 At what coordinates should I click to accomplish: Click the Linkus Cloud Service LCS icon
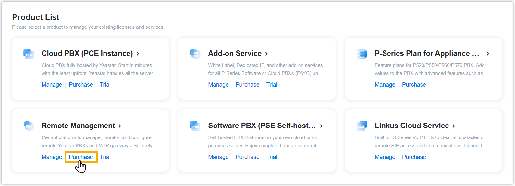pyautogui.click(x=362, y=126)
